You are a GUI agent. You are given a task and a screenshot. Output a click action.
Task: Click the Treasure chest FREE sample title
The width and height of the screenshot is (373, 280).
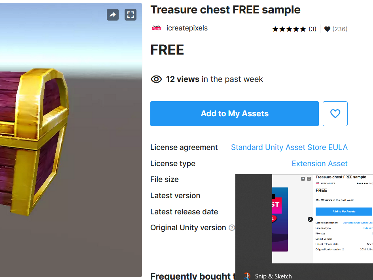[x=225, y=10]
